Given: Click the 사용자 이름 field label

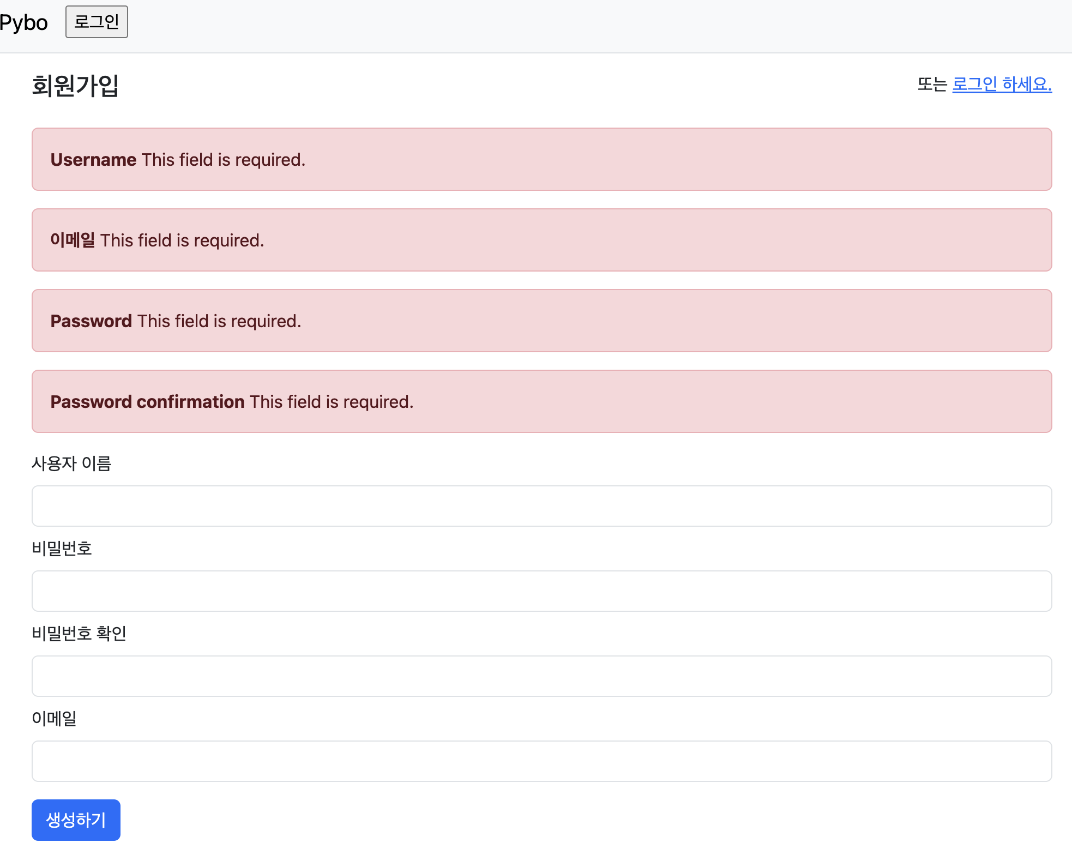Looking at the screenshot, I should 71,464.
